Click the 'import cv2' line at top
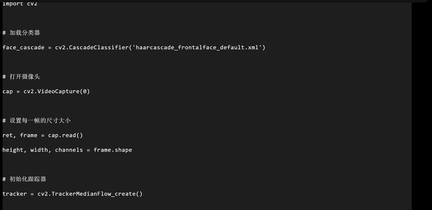The width and height of the screenshot is (432, 210). click(20, 4)
